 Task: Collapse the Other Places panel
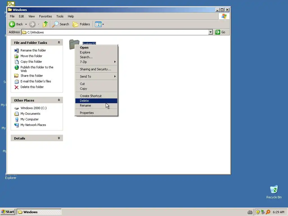pyautogui.click(x=59, y=100)
